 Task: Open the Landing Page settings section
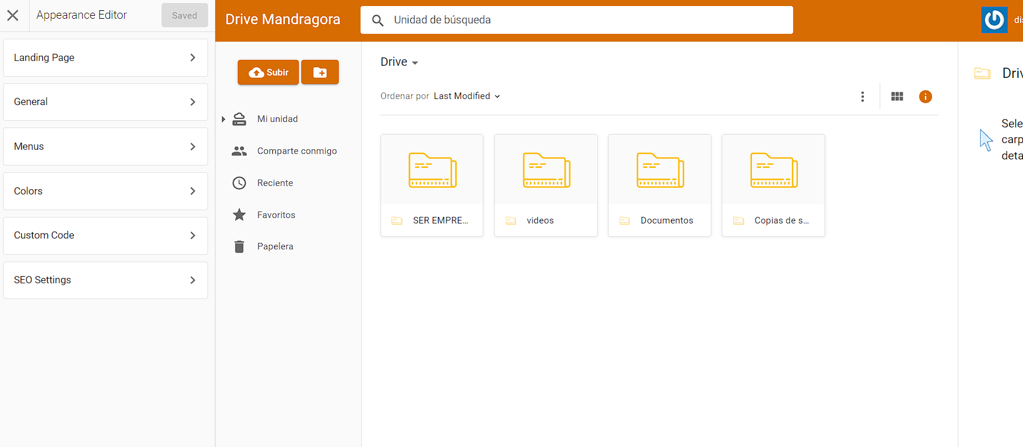point(105,57)
